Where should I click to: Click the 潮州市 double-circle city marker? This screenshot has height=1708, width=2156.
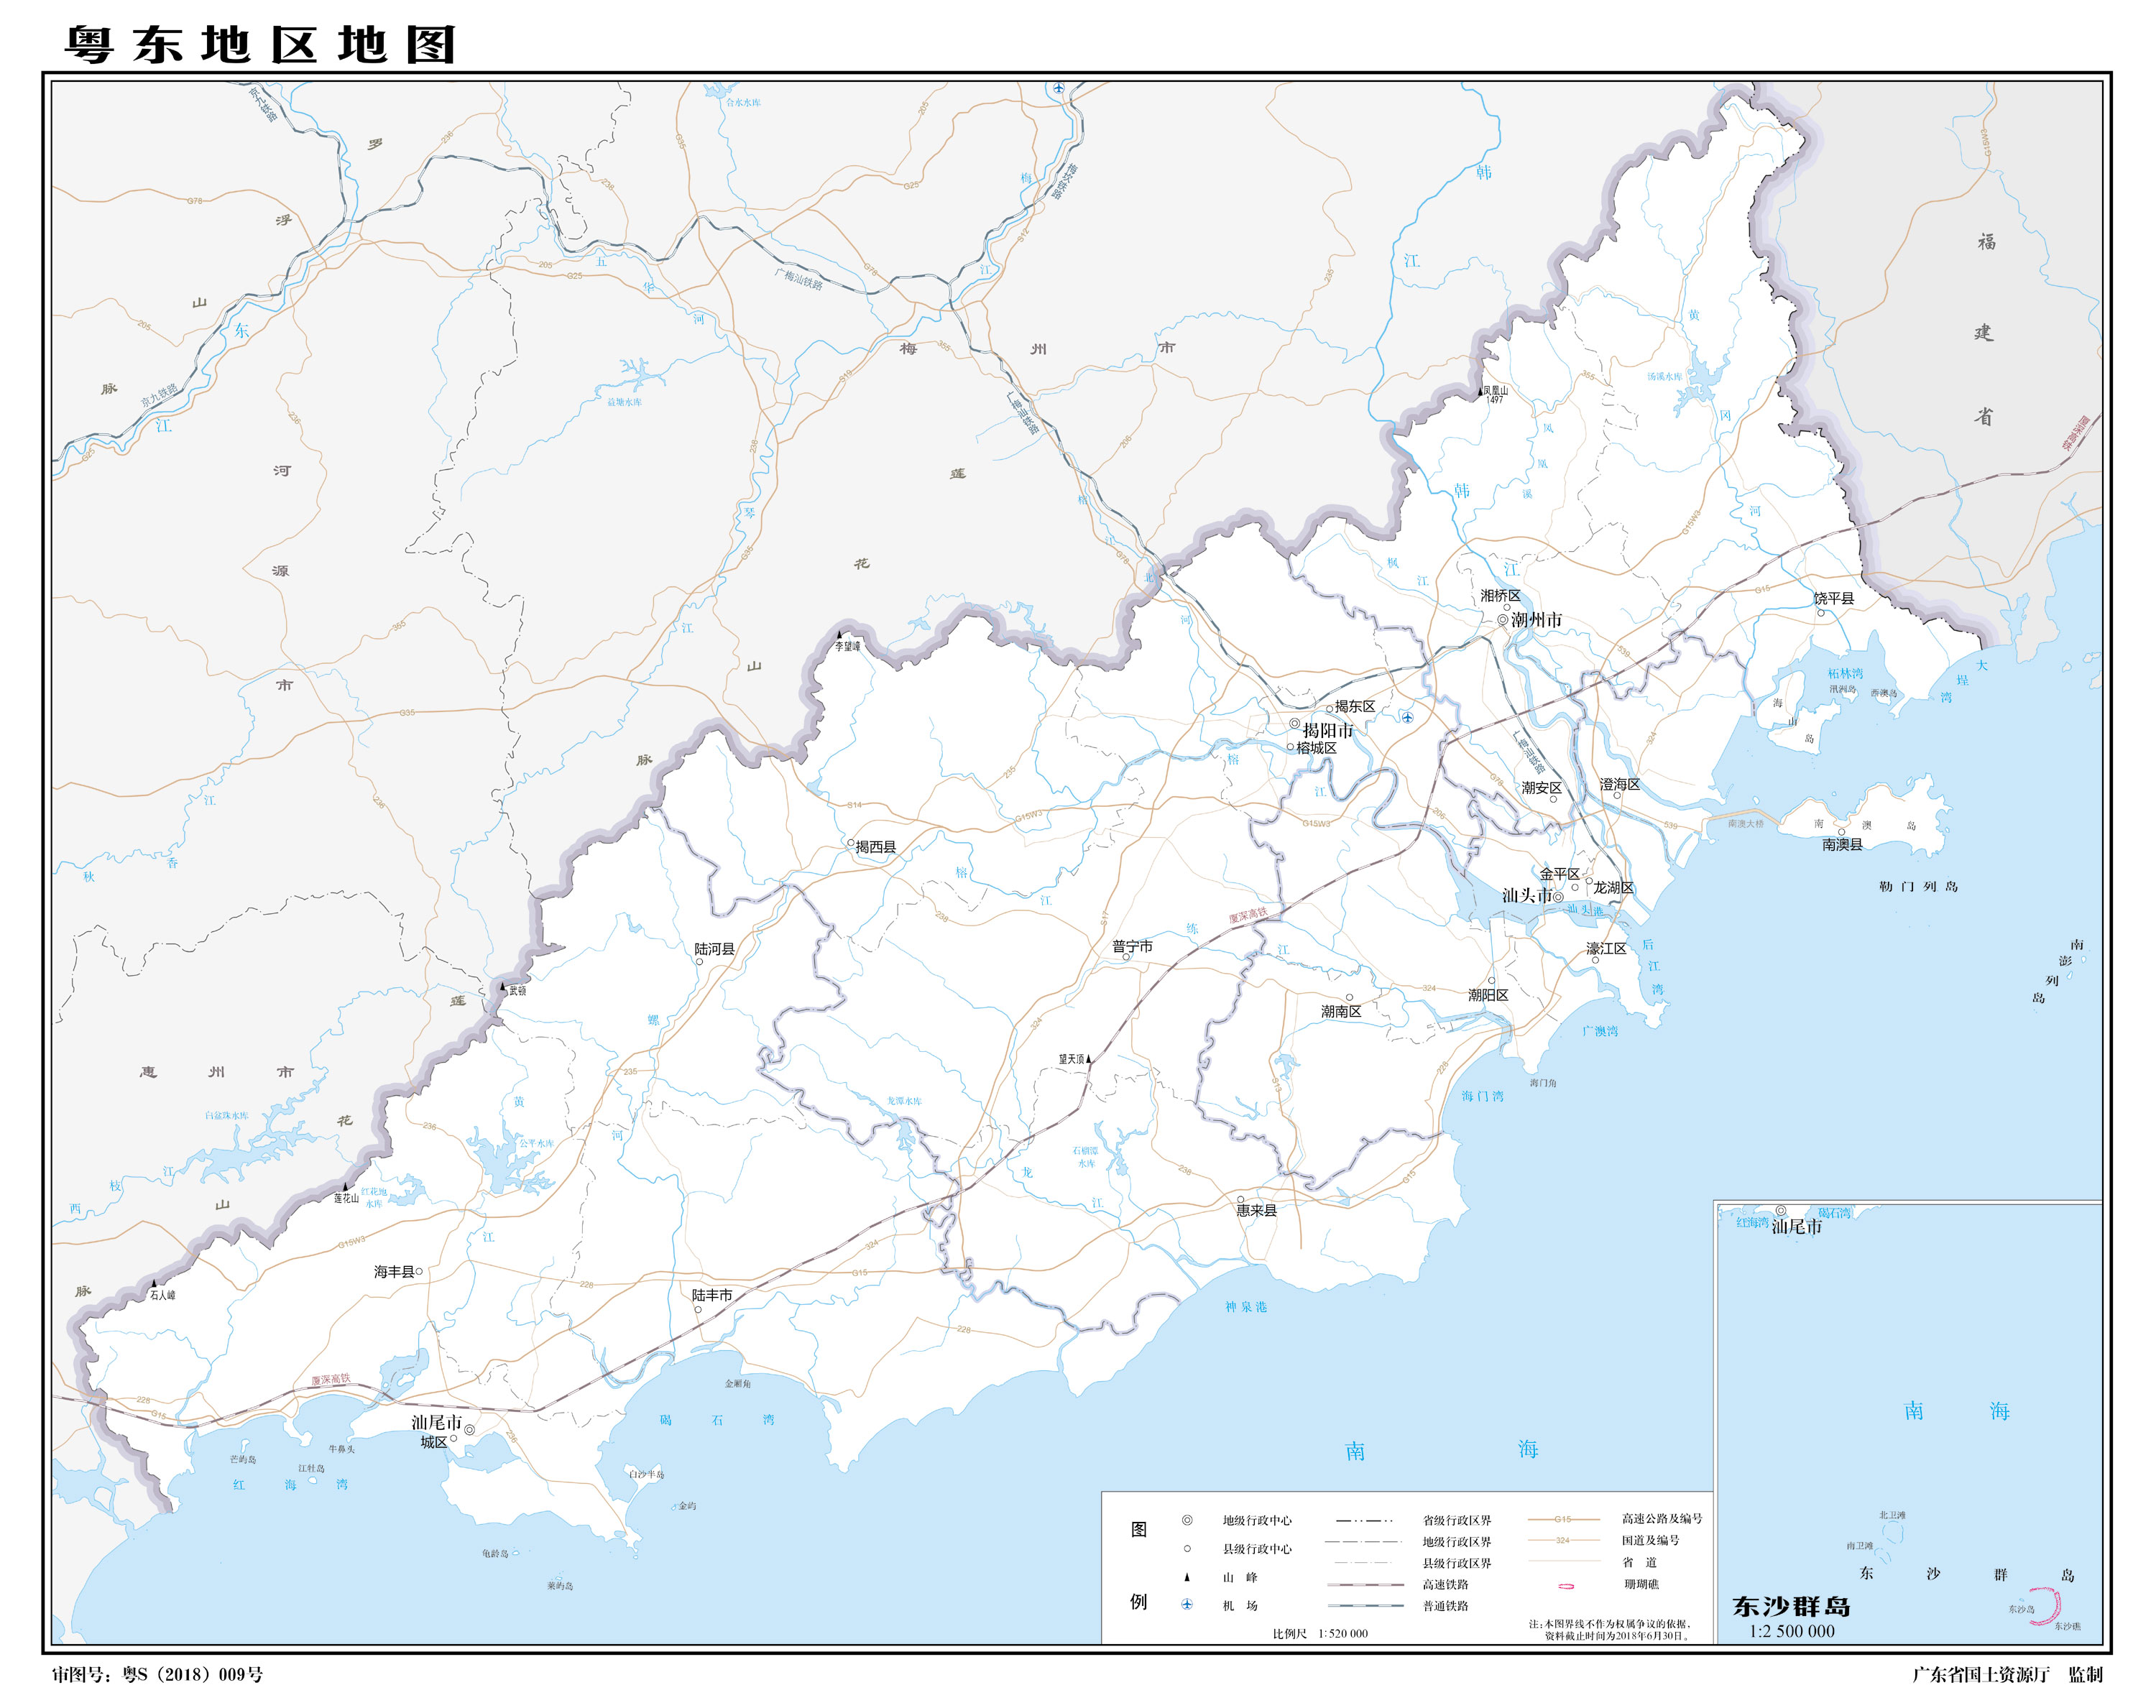[x=1502, y=620]
